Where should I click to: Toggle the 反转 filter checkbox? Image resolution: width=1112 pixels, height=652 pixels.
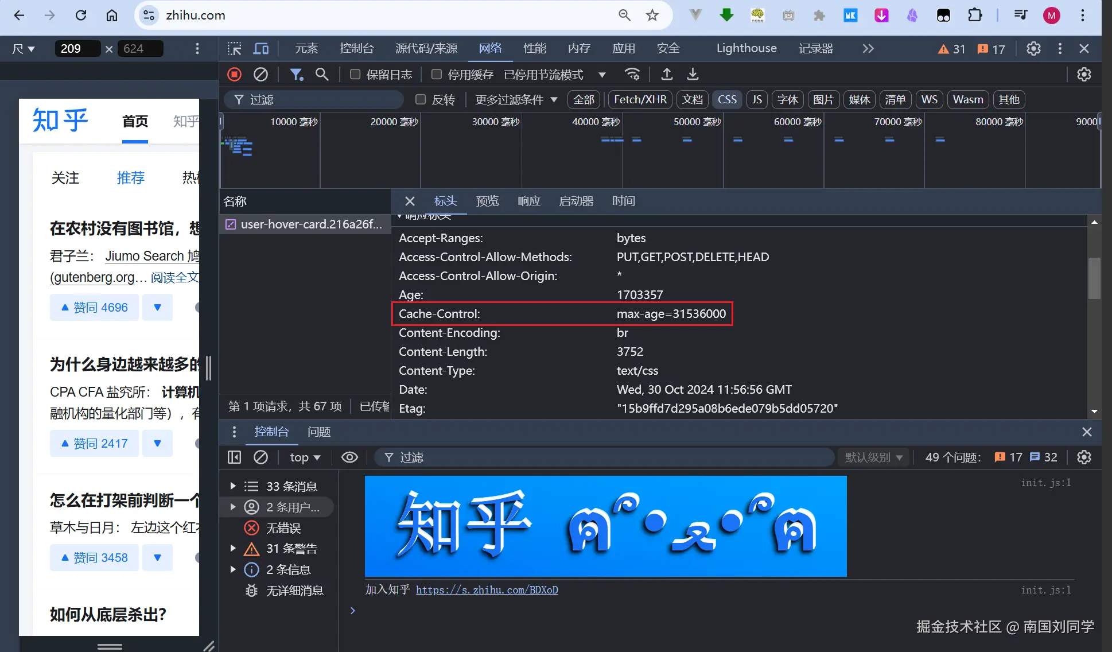tap(421, 99)
